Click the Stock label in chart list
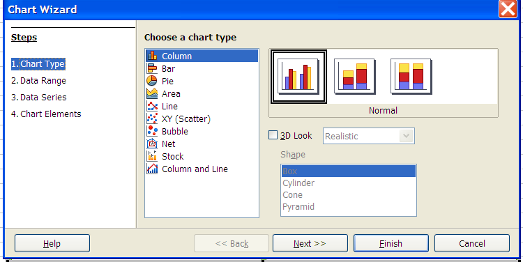Image resolution: width=523 pixels, height=262 pixels. (x=173, y=156)
